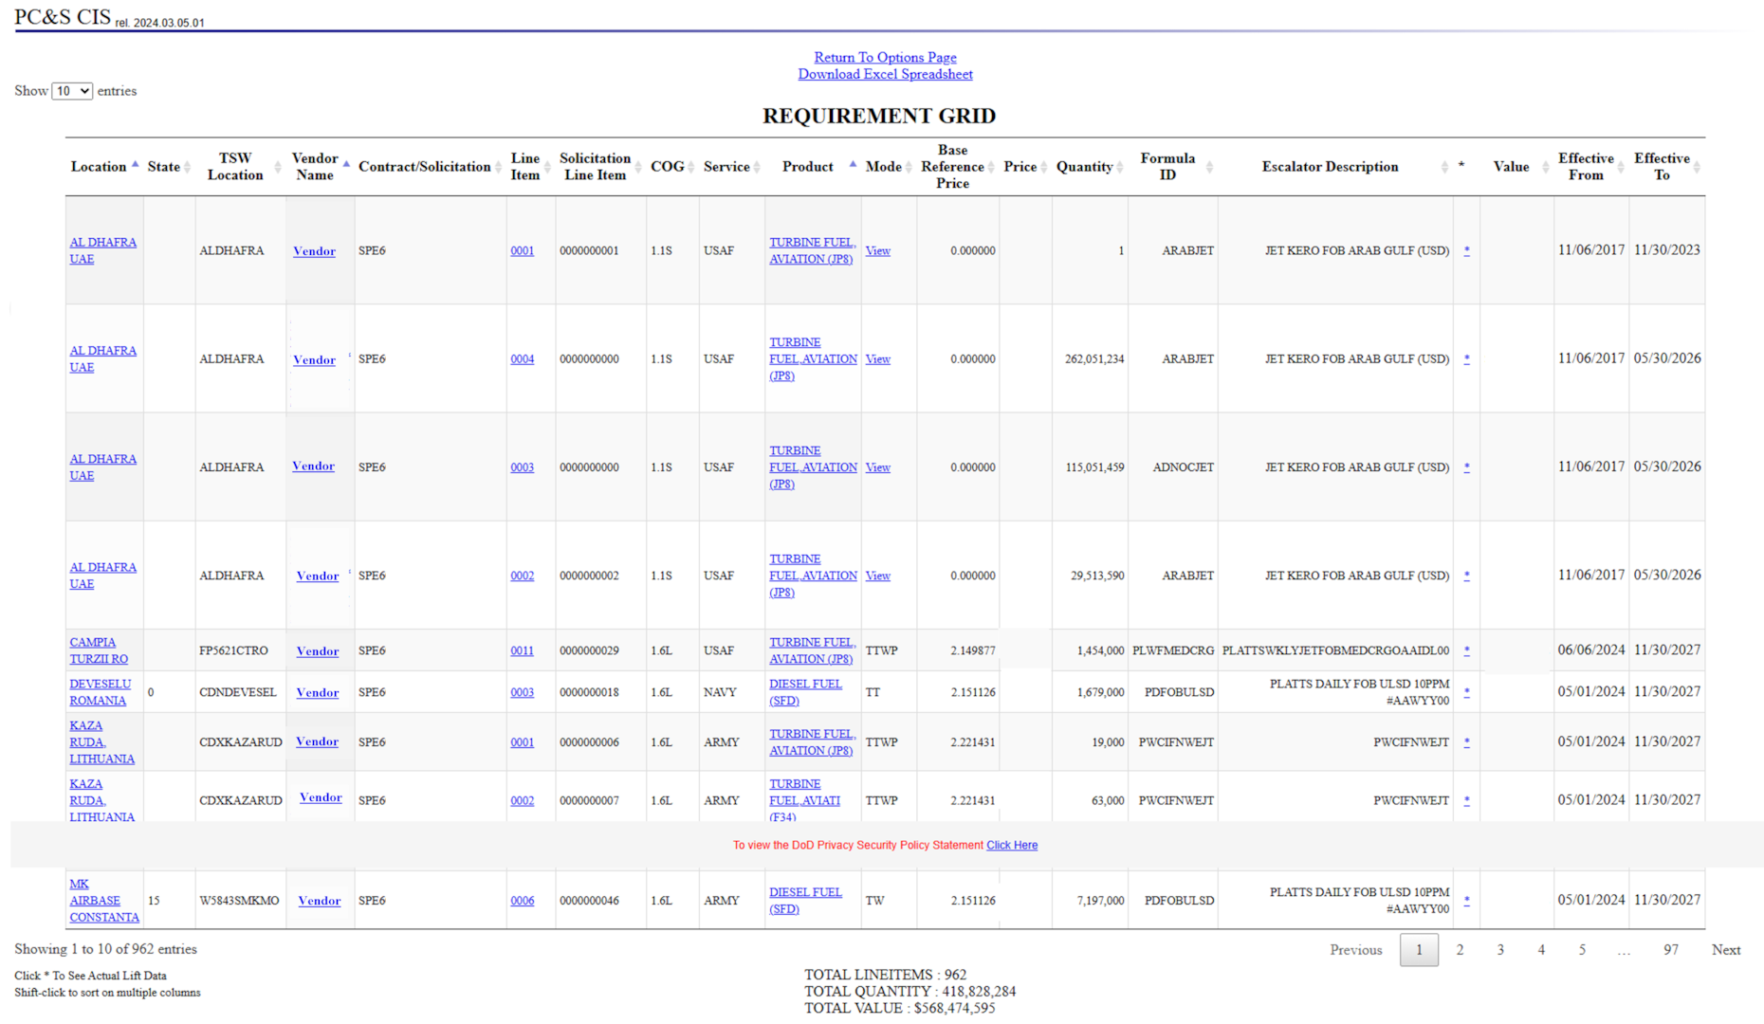This screenshot has width=1764, height=1024.
Task: Open line item 0011 link
Action: 522,650
